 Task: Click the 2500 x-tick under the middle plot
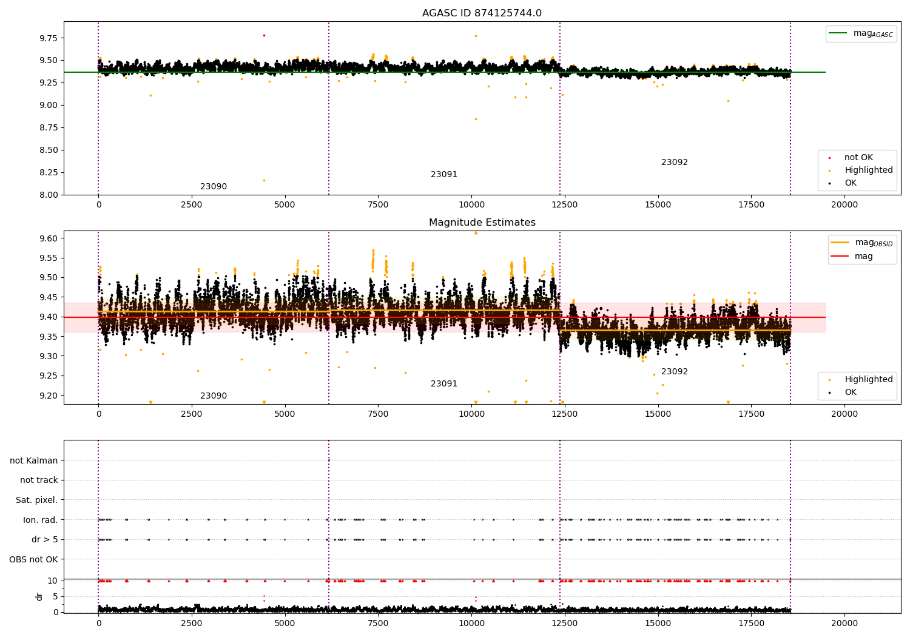[x=192, y=414]
